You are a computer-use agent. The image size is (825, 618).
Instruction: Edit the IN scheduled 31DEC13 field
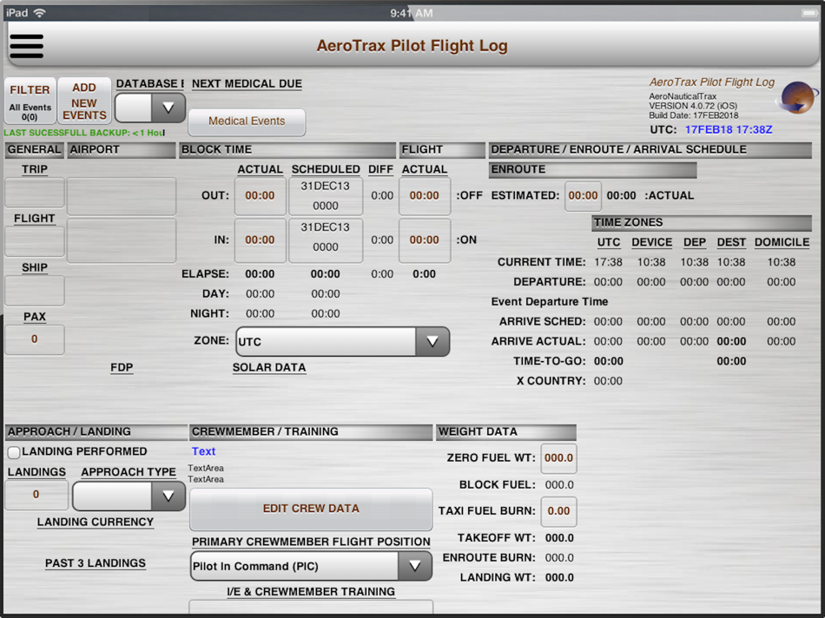point(326,240)
